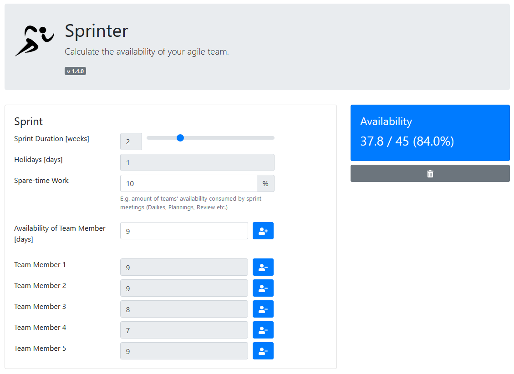Click the Sprinter title heading
The width and height of the screenshot is (514, 374).
97,31
